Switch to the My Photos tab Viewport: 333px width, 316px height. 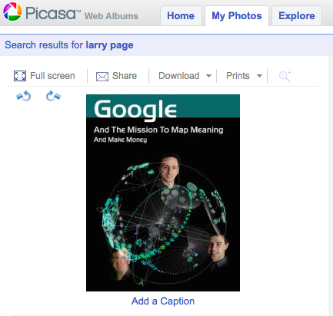coord(237,16)
